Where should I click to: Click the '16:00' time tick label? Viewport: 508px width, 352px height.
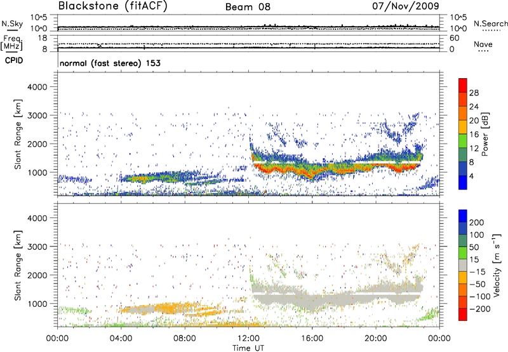click(312, 339)
